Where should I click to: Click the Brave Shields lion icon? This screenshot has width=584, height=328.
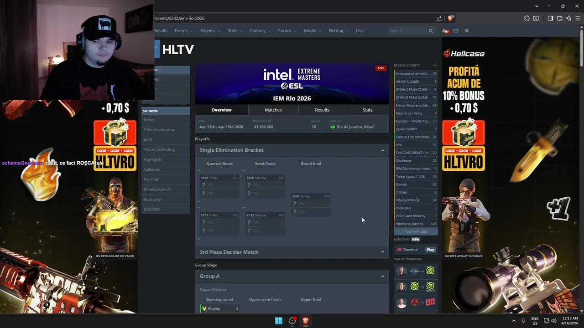click(x=451, y=18)
